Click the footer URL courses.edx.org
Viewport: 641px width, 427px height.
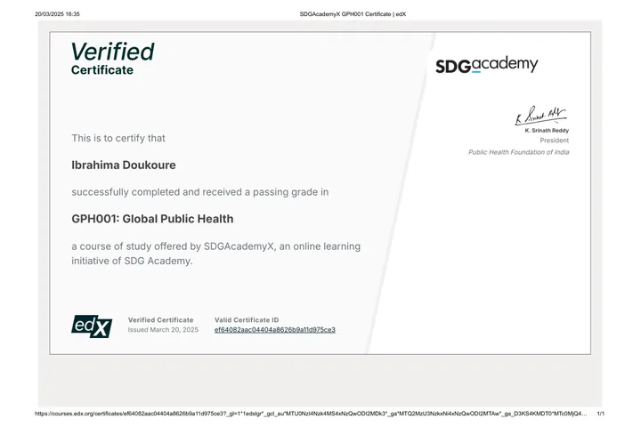tap(311, 414)
